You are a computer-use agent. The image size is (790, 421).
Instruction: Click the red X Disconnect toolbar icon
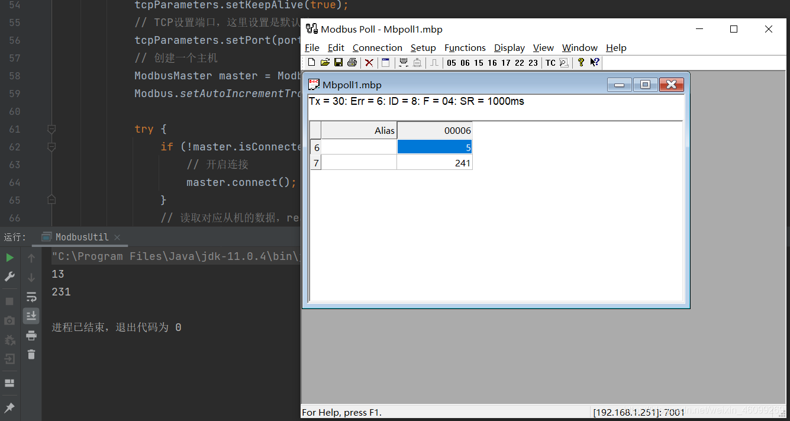coord(369,63)
